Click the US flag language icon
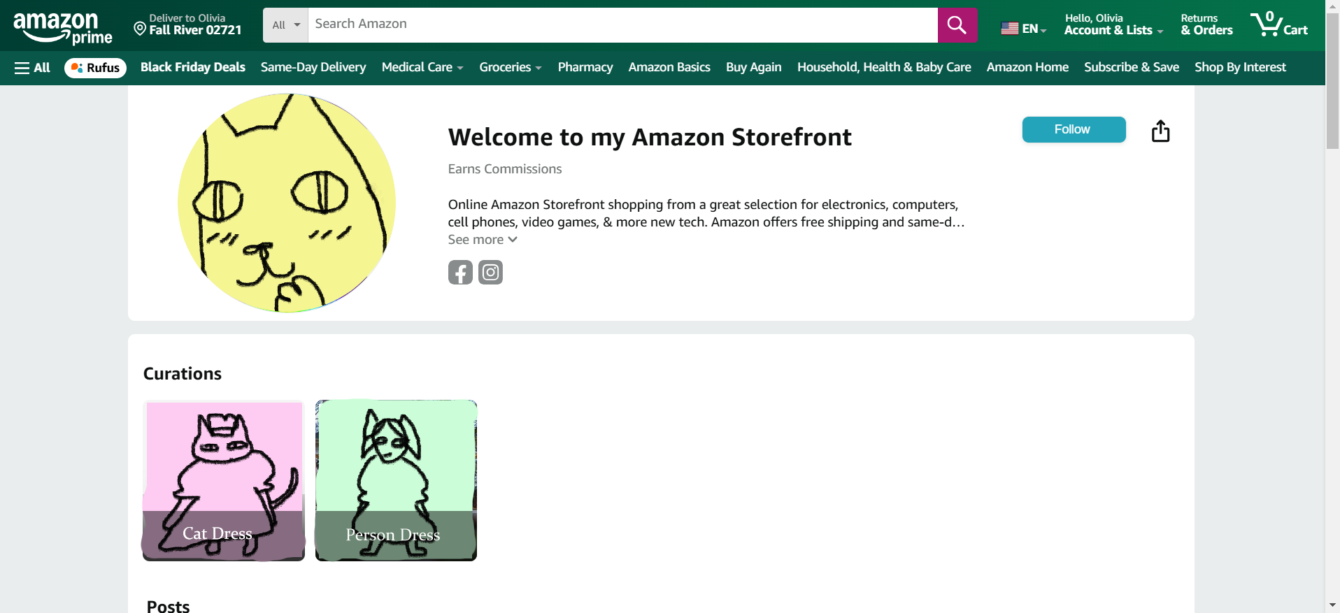This screenshot has width=1340, height=613. [1010, 29]
